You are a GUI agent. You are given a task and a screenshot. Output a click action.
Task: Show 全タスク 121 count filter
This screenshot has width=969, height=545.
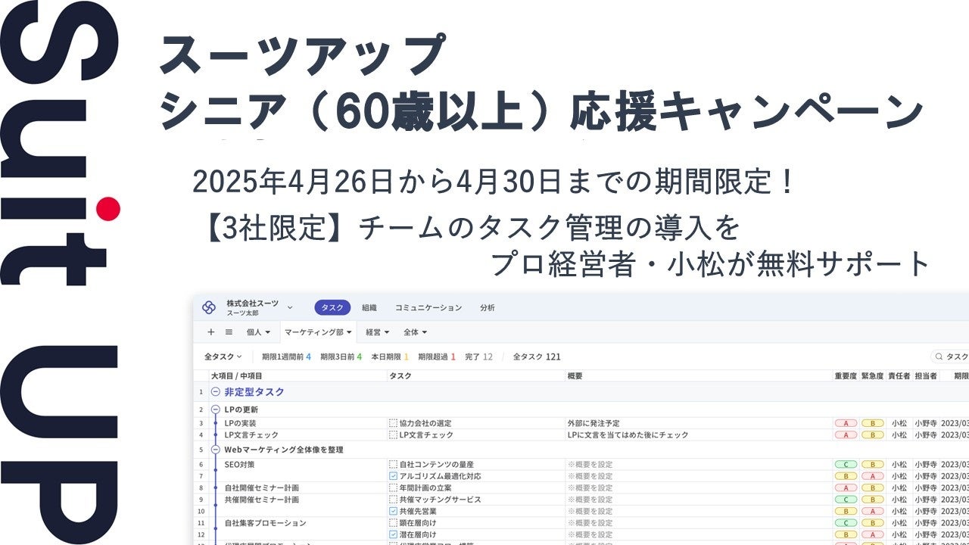pyautogui.click(x=537, y=357)
